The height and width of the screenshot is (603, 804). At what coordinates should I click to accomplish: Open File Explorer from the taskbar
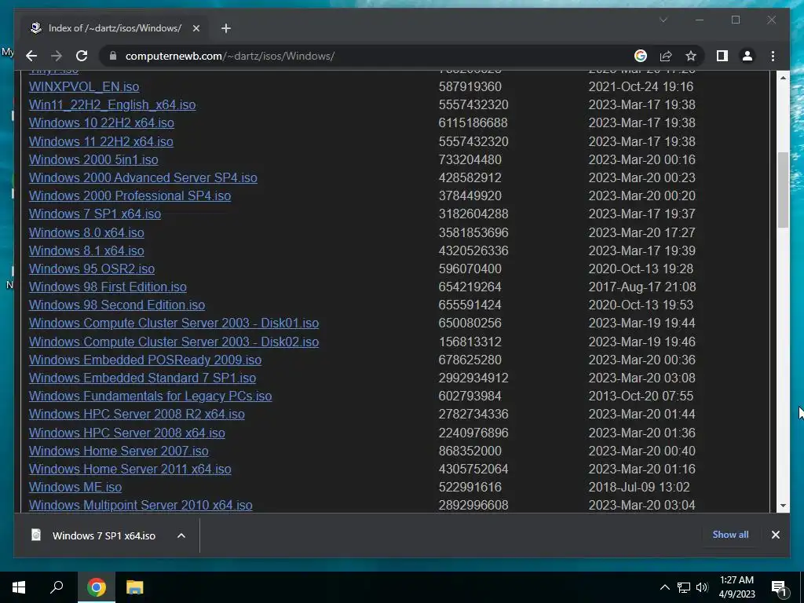134,587
